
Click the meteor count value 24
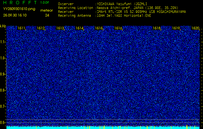click(x=47, y=15)
